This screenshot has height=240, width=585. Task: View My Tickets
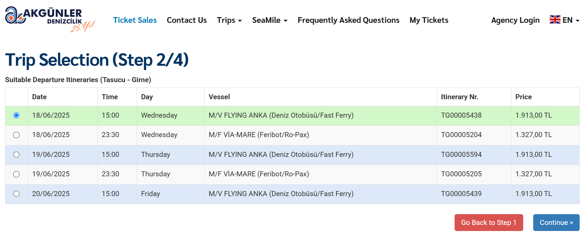pos(429,20)
